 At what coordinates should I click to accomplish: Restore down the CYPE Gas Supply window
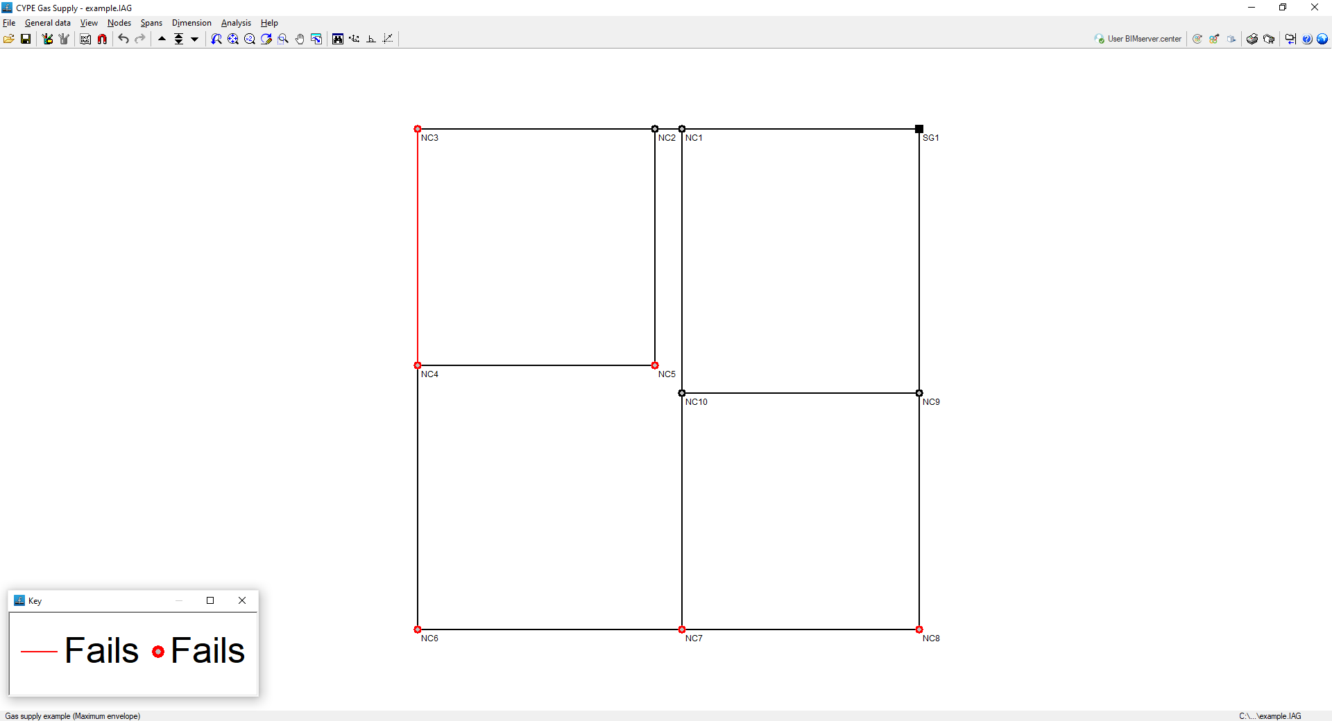pos(1283,8)
